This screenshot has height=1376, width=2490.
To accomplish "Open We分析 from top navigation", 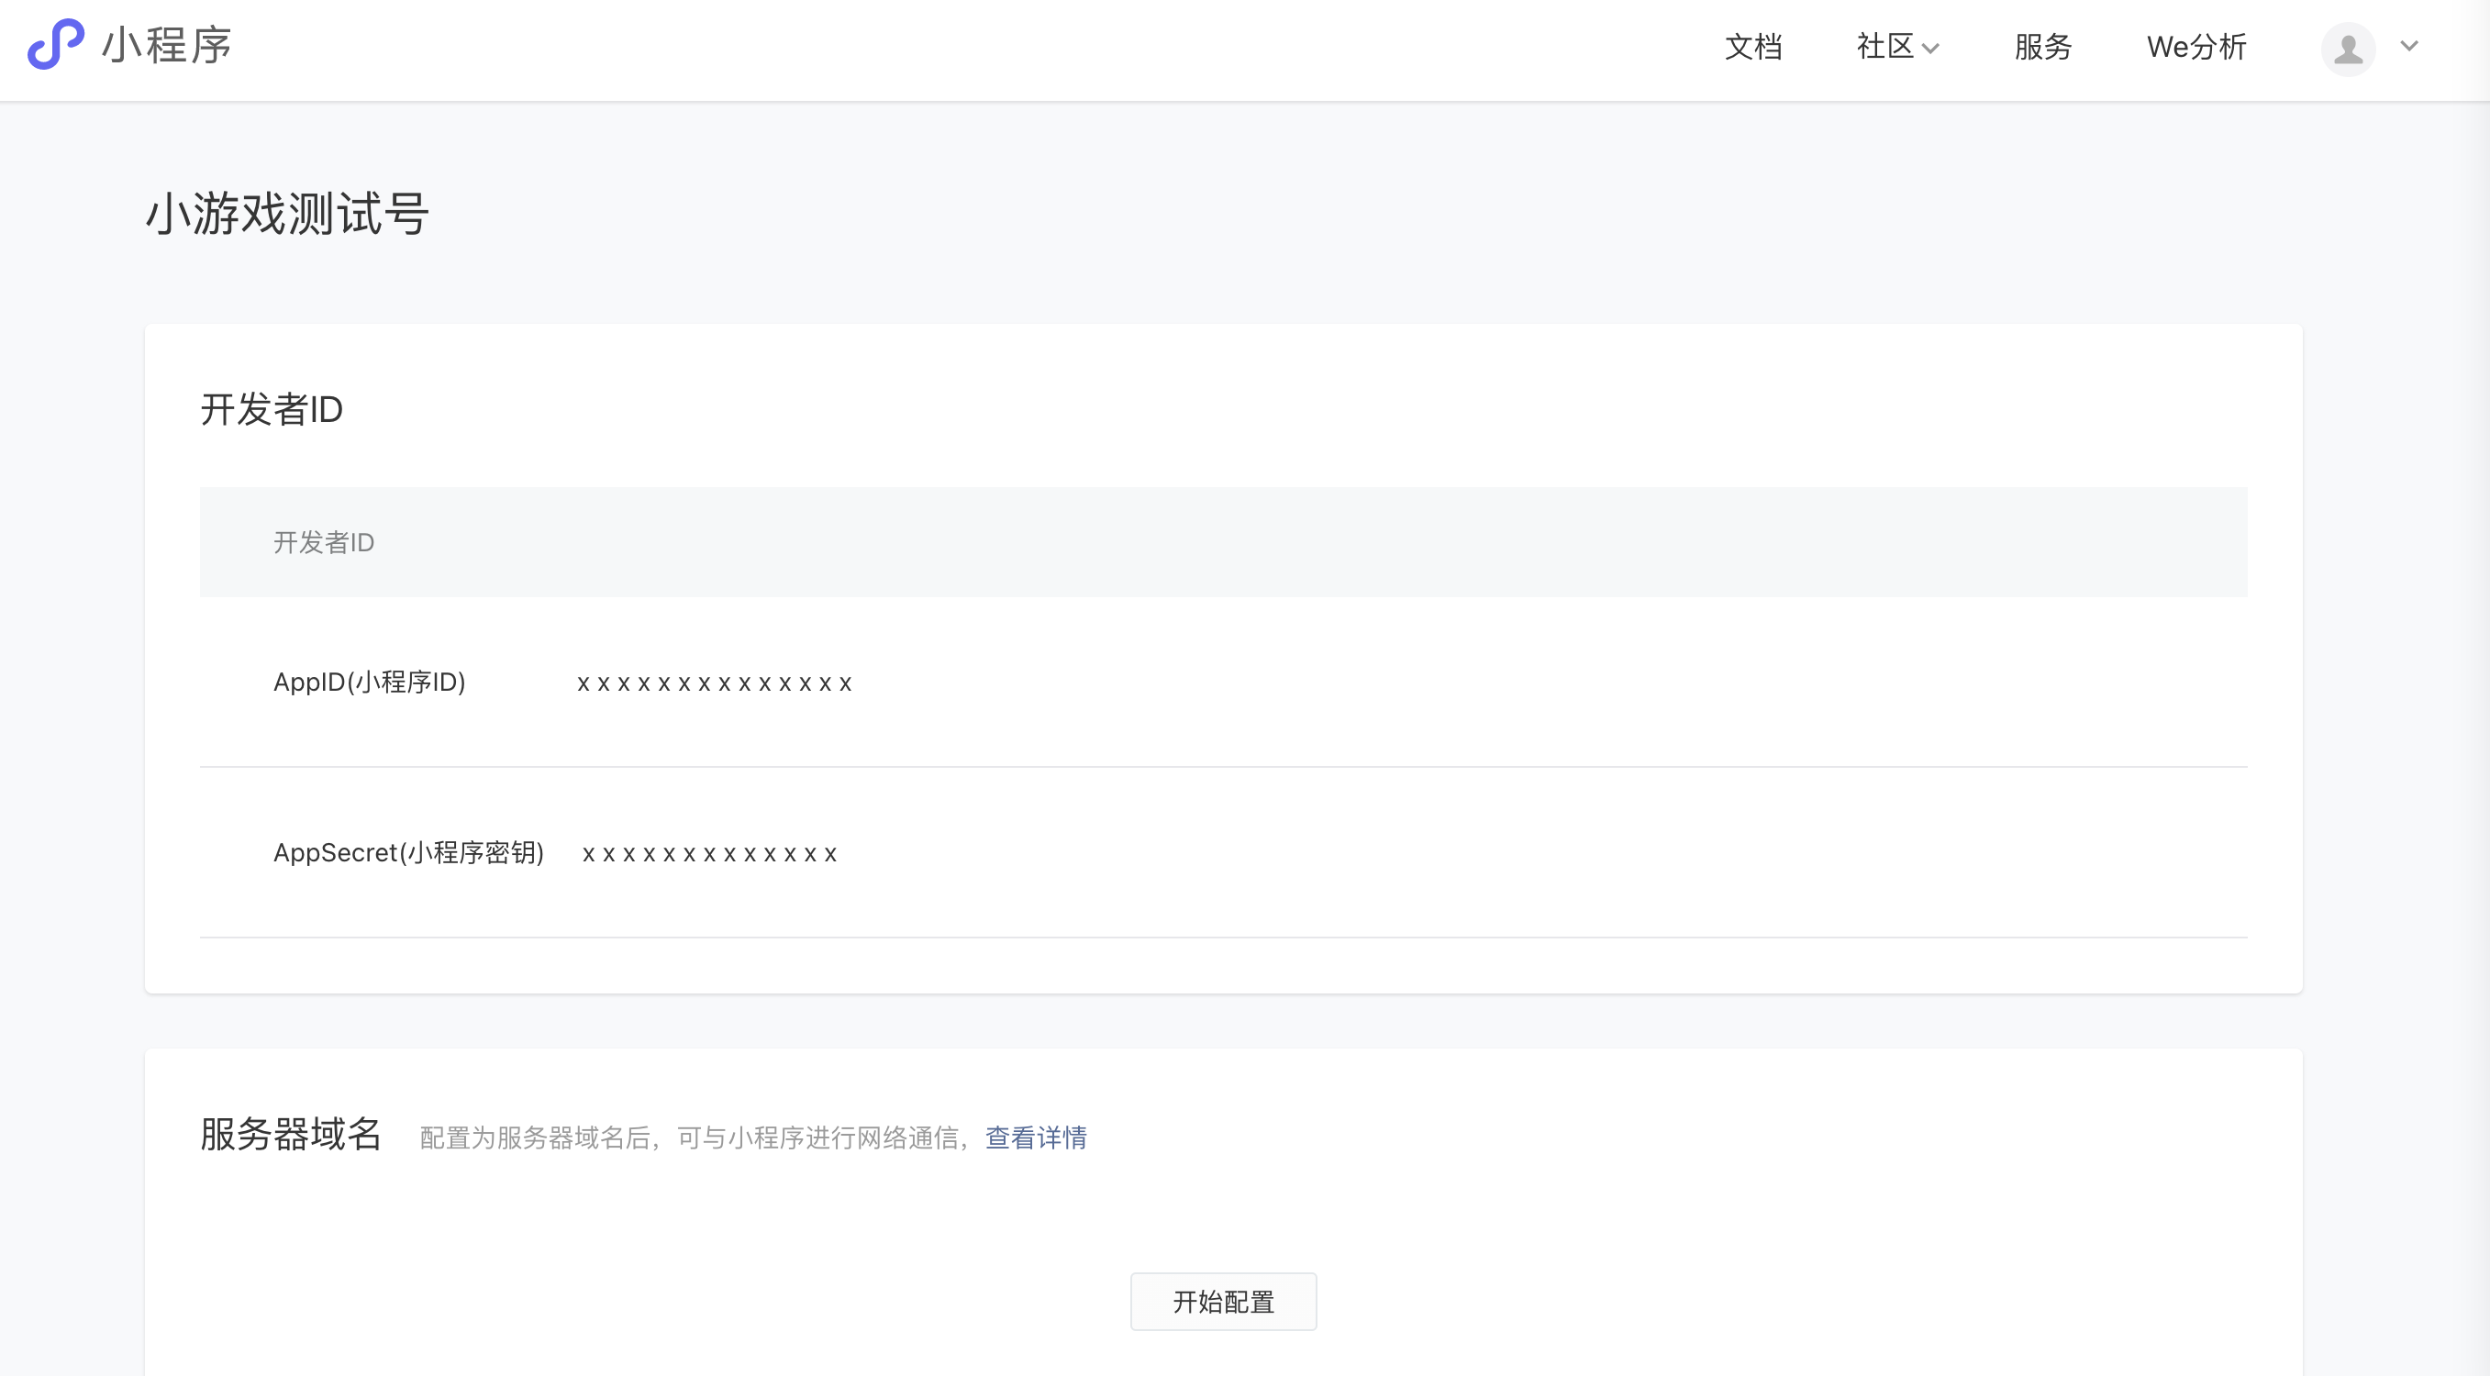I will pos(2196,47).
